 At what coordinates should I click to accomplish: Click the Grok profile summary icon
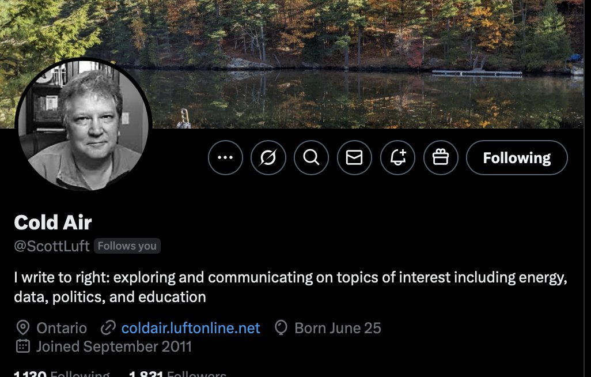pos(268,158)
